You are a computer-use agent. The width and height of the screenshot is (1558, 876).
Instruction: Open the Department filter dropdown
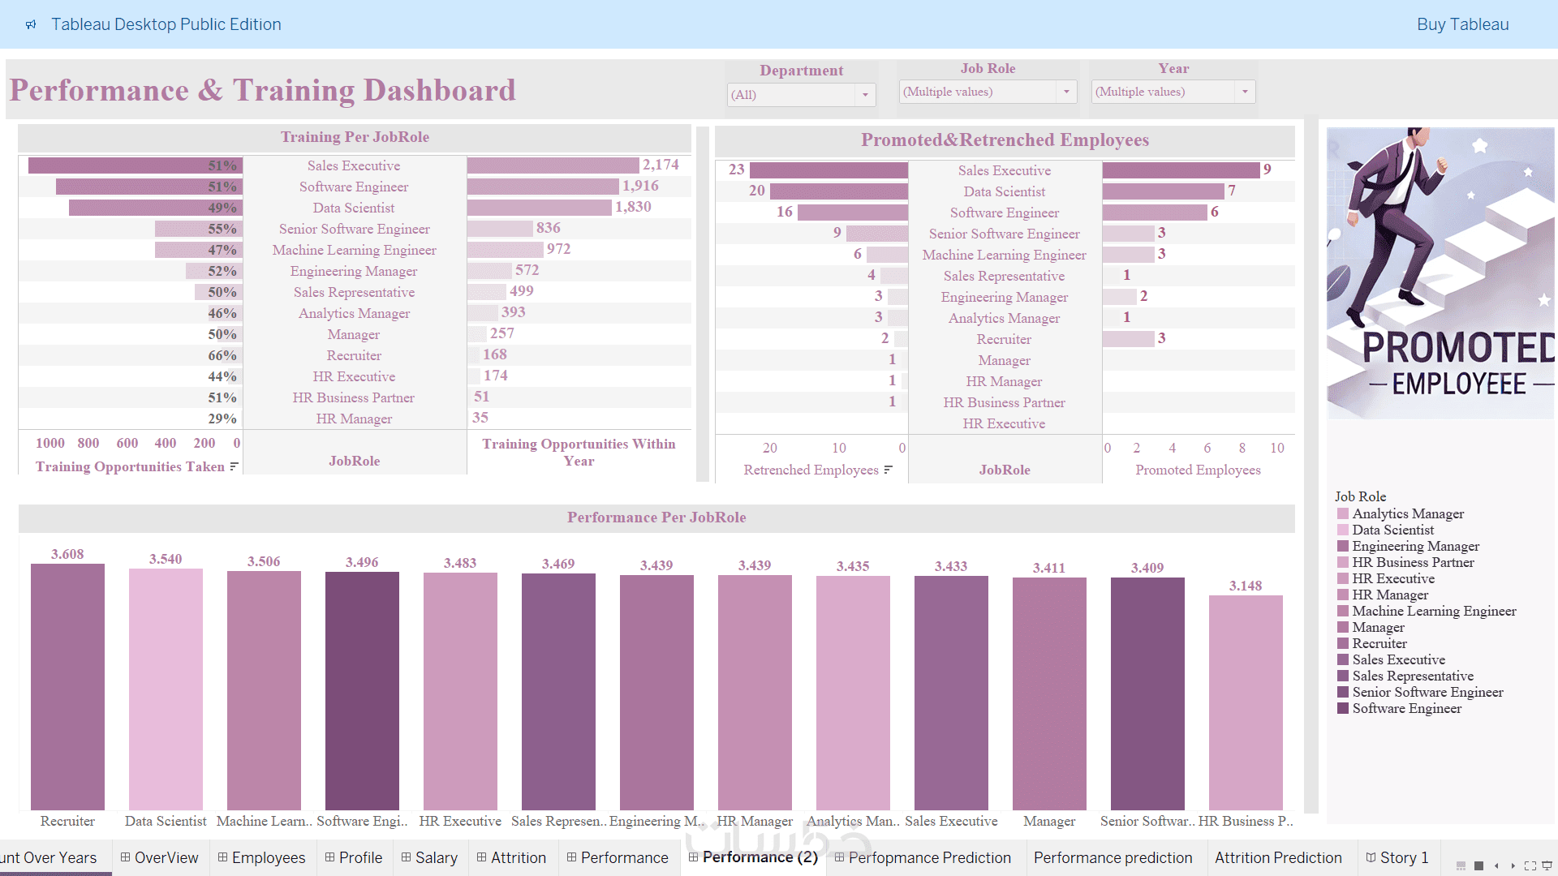[865, 95]
